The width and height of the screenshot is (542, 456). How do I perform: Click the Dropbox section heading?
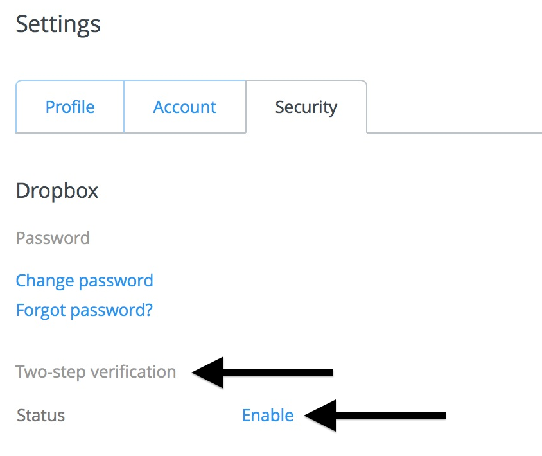tap(57, 191)
